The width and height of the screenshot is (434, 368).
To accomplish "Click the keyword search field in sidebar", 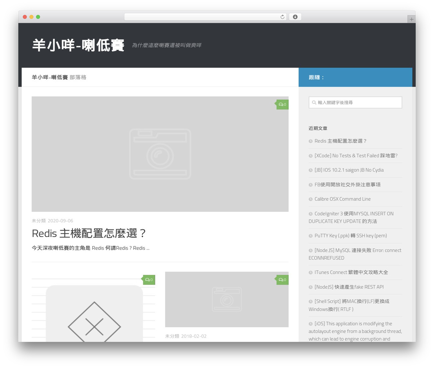I will pos(355,103).
